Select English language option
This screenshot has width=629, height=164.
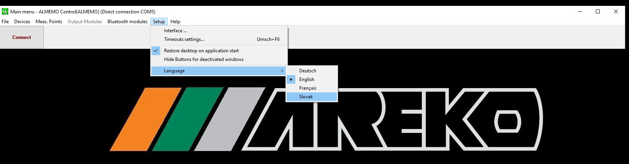[x=312, y=79]
